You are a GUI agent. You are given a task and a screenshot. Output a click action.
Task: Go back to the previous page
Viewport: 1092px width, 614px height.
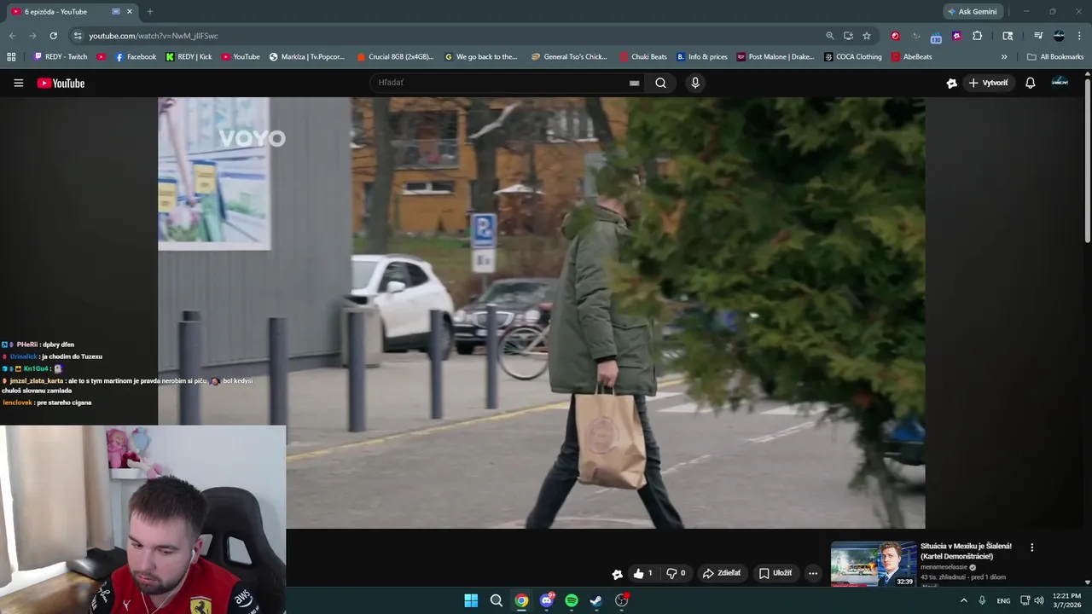[x=12, y=36]
